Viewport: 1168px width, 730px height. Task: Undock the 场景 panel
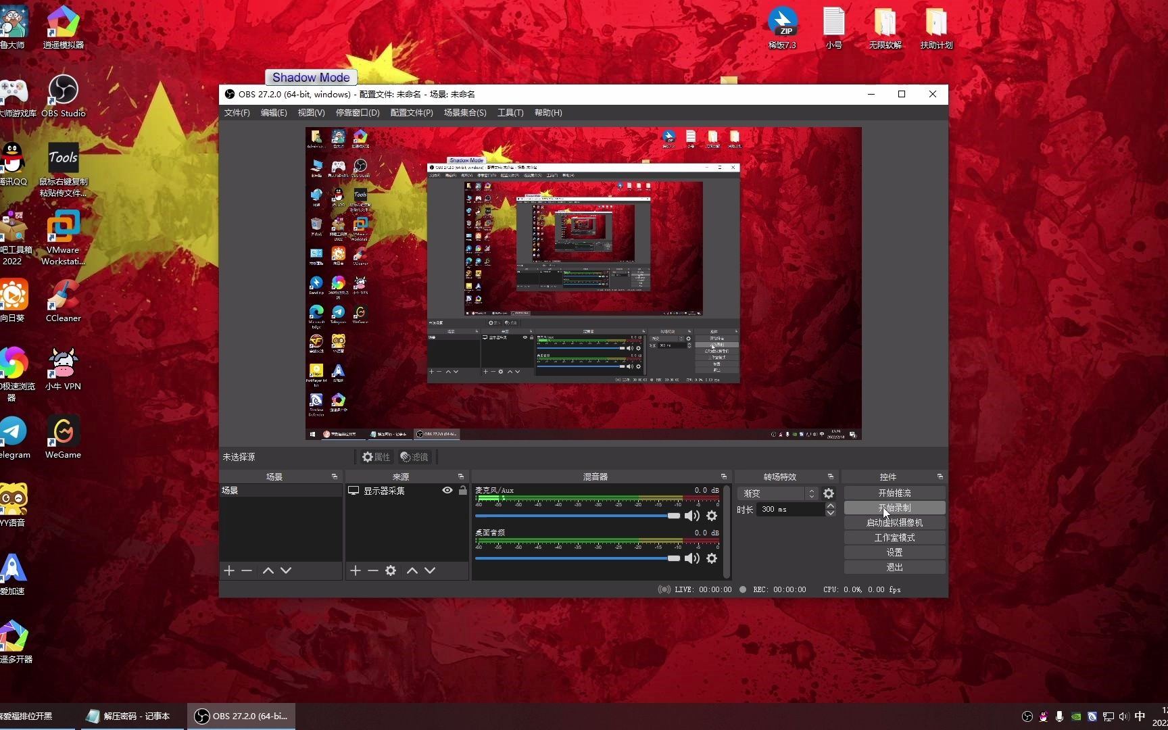[335, 477]
